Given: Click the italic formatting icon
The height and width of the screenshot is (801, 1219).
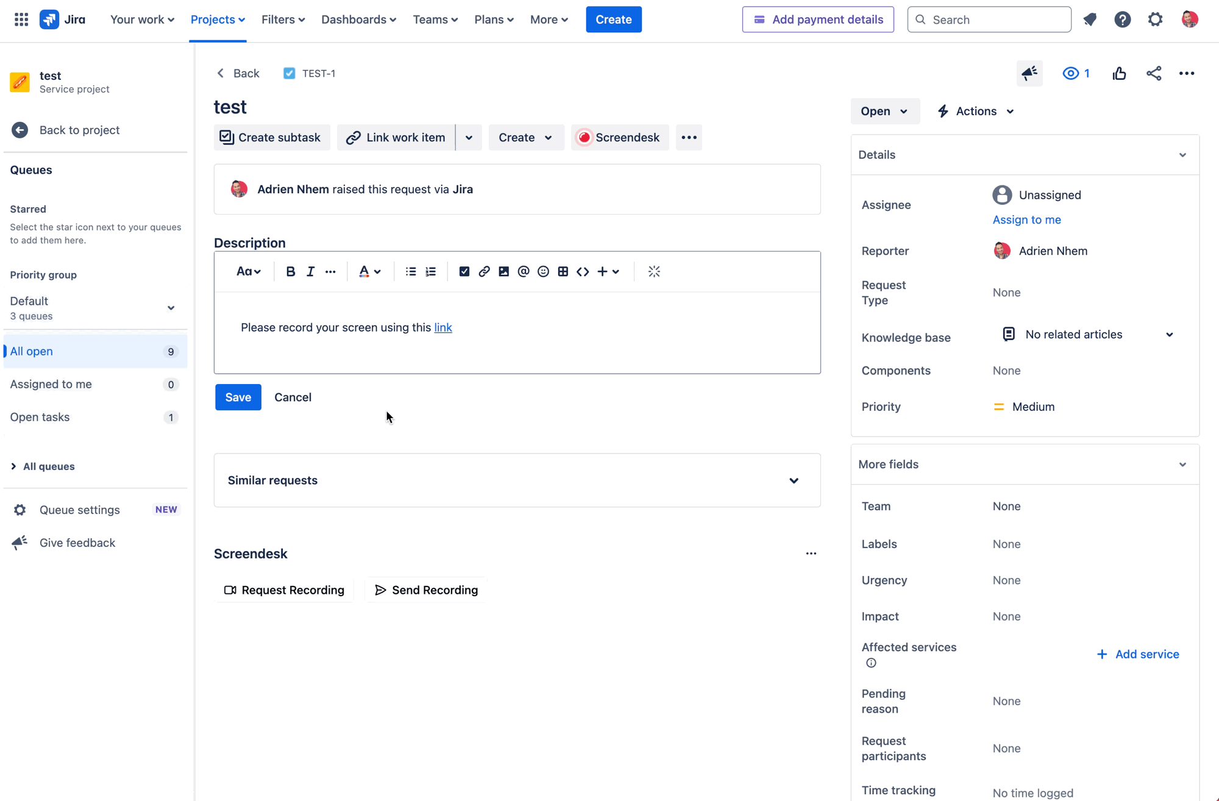Looking at the screenshot, I should coord(310,272).
